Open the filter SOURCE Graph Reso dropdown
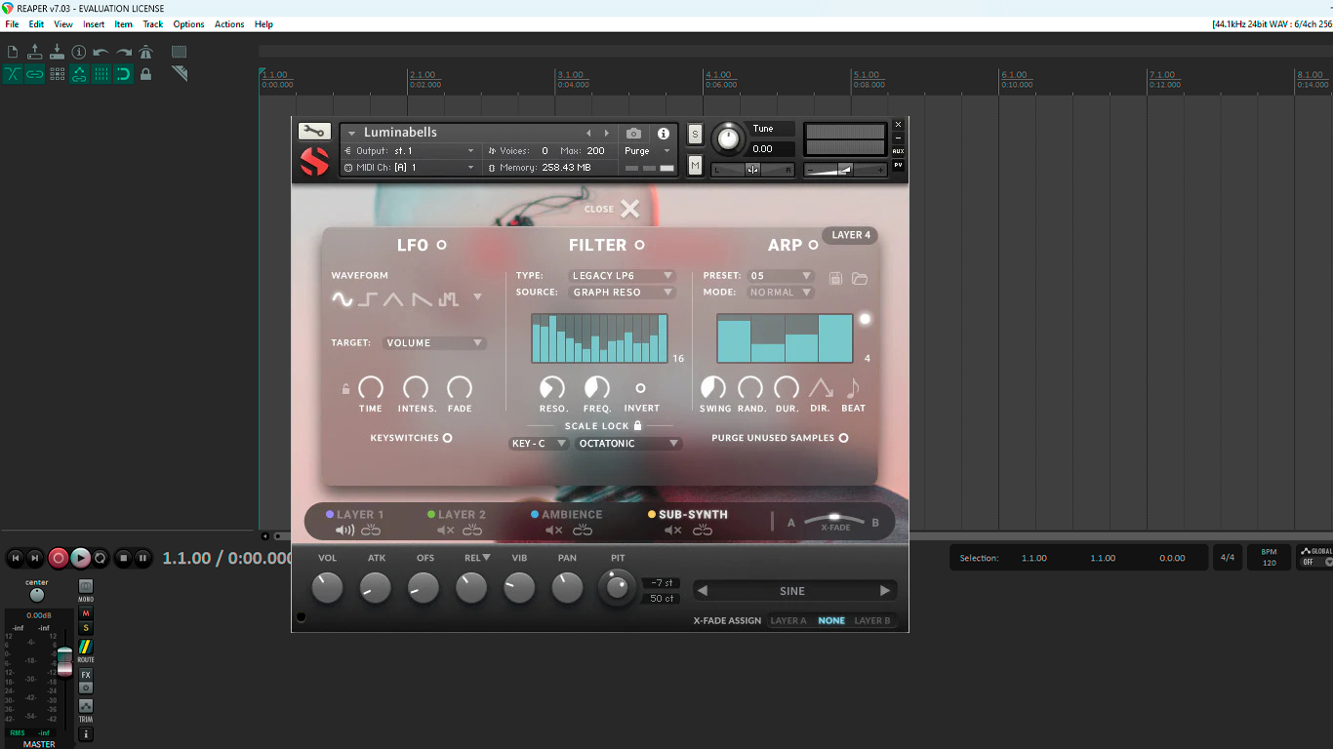This screenshot has width=1333, height=749. point(623,293)
